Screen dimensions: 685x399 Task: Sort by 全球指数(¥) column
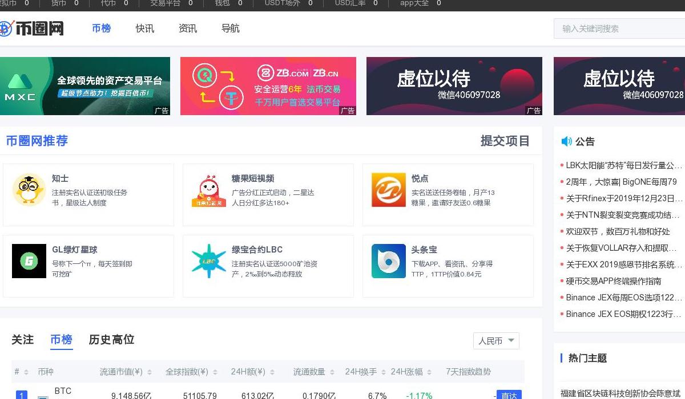[215, 372]
